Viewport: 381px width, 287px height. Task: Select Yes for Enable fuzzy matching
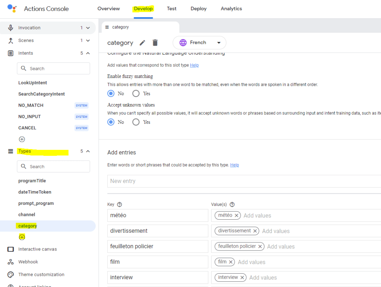click(136, 93)
